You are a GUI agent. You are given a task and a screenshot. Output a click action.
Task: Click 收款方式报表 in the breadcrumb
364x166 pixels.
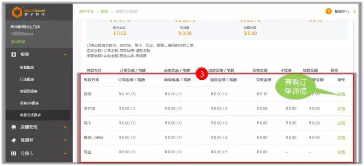point(126,11)
